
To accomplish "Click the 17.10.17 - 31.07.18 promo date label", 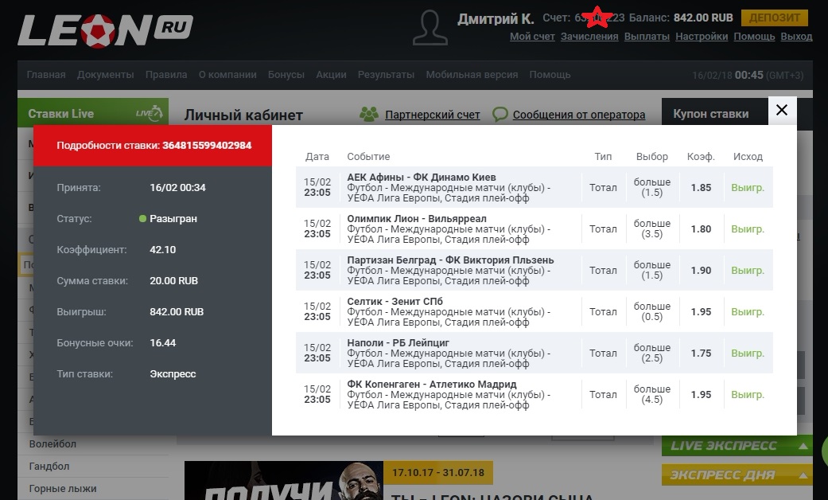I will pos(438,472).
